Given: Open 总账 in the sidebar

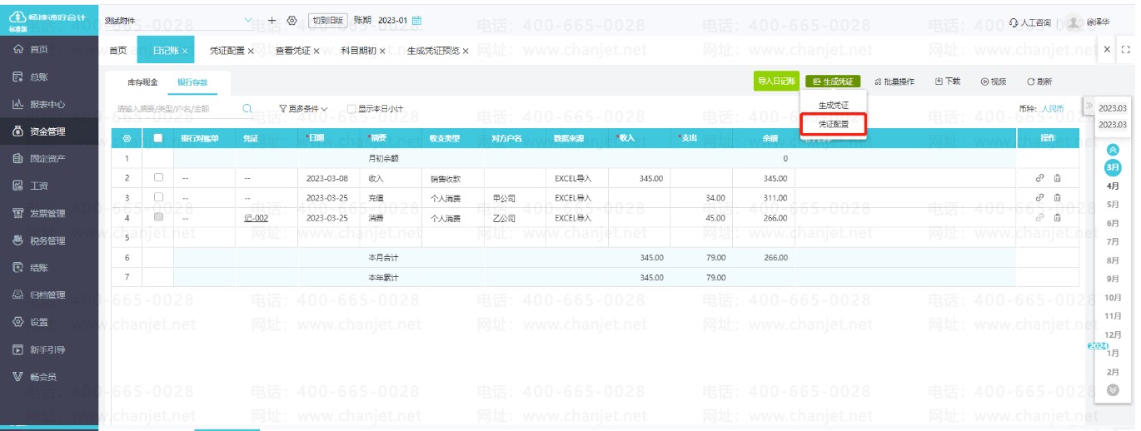Looking at the screenshot, I should tap(38, 77).
